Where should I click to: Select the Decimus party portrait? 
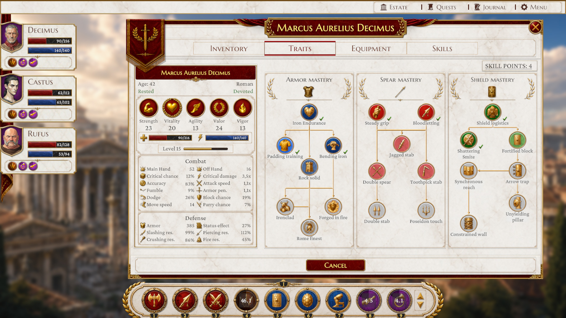pos(12,37)
